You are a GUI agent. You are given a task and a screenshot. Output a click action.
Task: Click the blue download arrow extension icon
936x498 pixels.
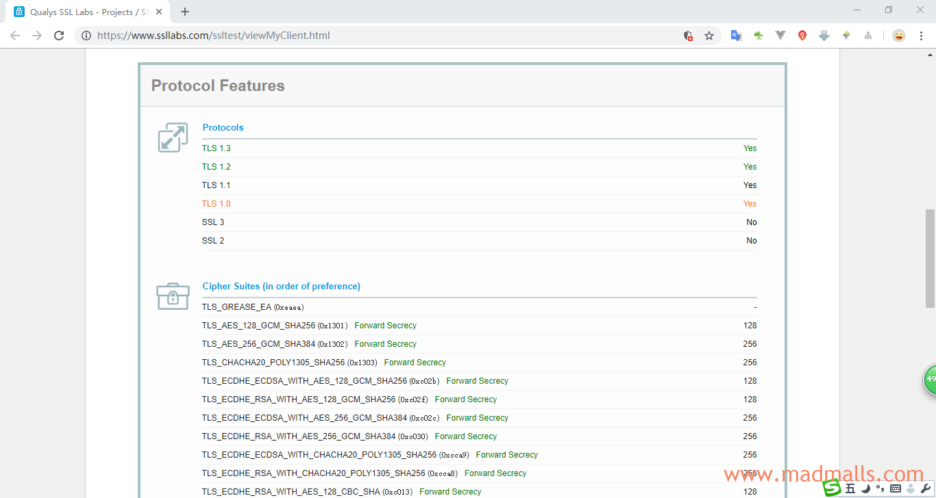pyautogui.click(x=824, y=36)
